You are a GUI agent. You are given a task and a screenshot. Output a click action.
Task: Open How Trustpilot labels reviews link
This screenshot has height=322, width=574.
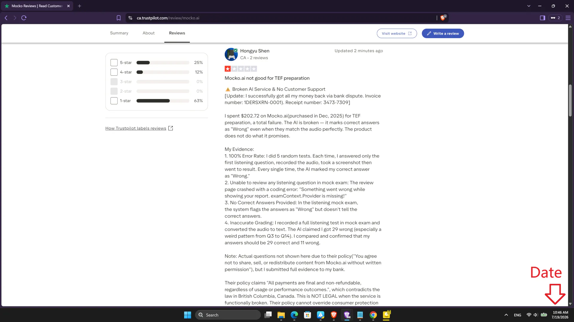click(x=136, y=128)
